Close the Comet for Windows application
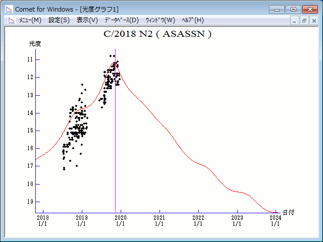323x242 pixels. [x=310, y=10]
